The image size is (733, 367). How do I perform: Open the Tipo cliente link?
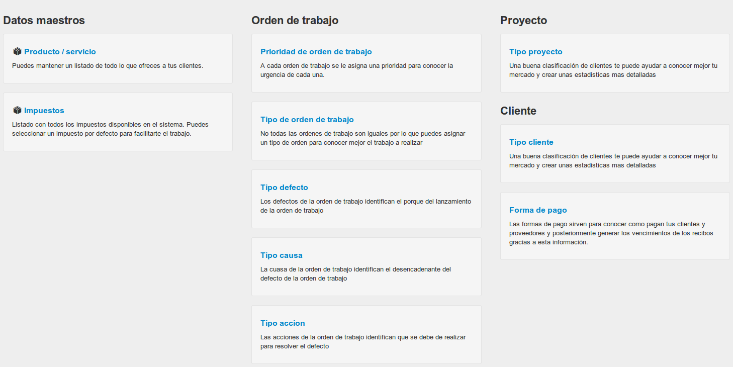(x=531, y=142)
